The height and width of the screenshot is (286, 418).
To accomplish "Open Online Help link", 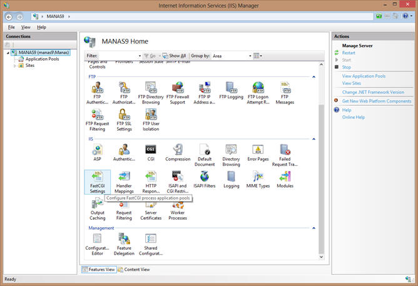I will pos(353,117).
